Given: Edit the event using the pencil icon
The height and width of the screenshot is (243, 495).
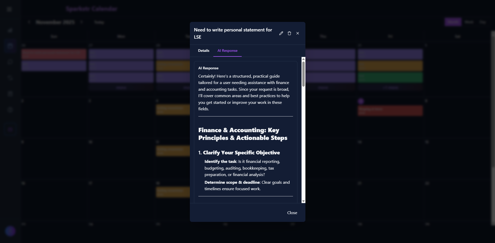Looking at the screenshot, I should [281, 33].
